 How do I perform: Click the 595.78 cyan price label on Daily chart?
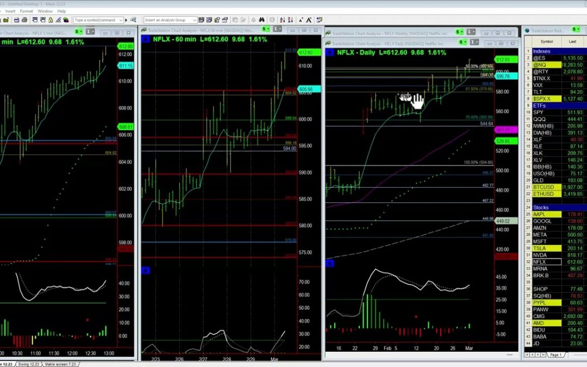tap(506, 77)
